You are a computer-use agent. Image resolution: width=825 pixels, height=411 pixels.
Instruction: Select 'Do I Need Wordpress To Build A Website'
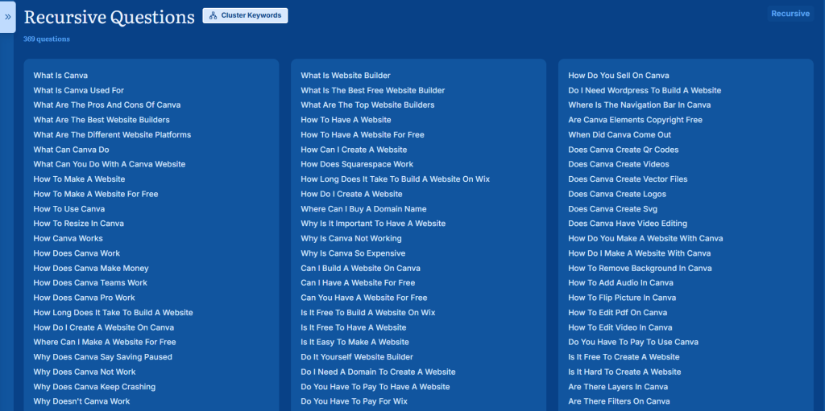(645, 90)
